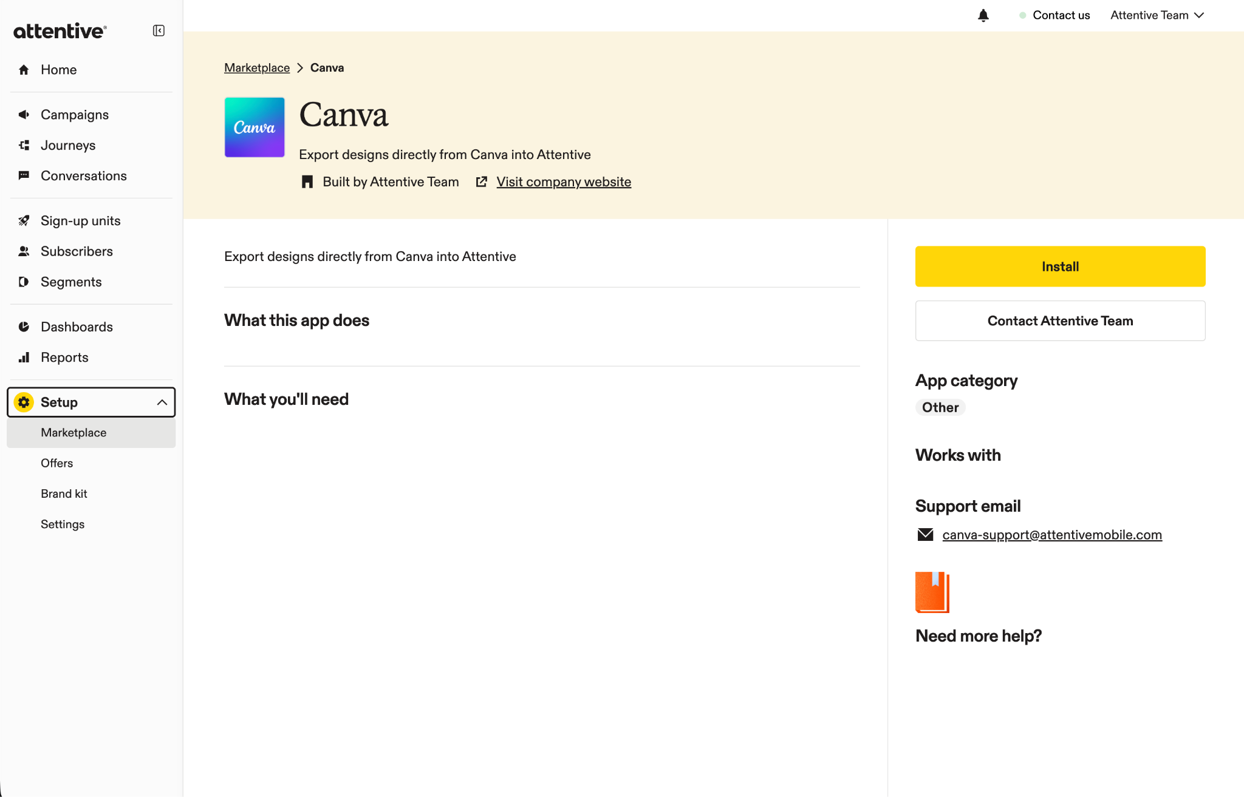This screenshot has height=797, width=1244.
Task: Click the What you'll need heading
Action: [286, 399]
